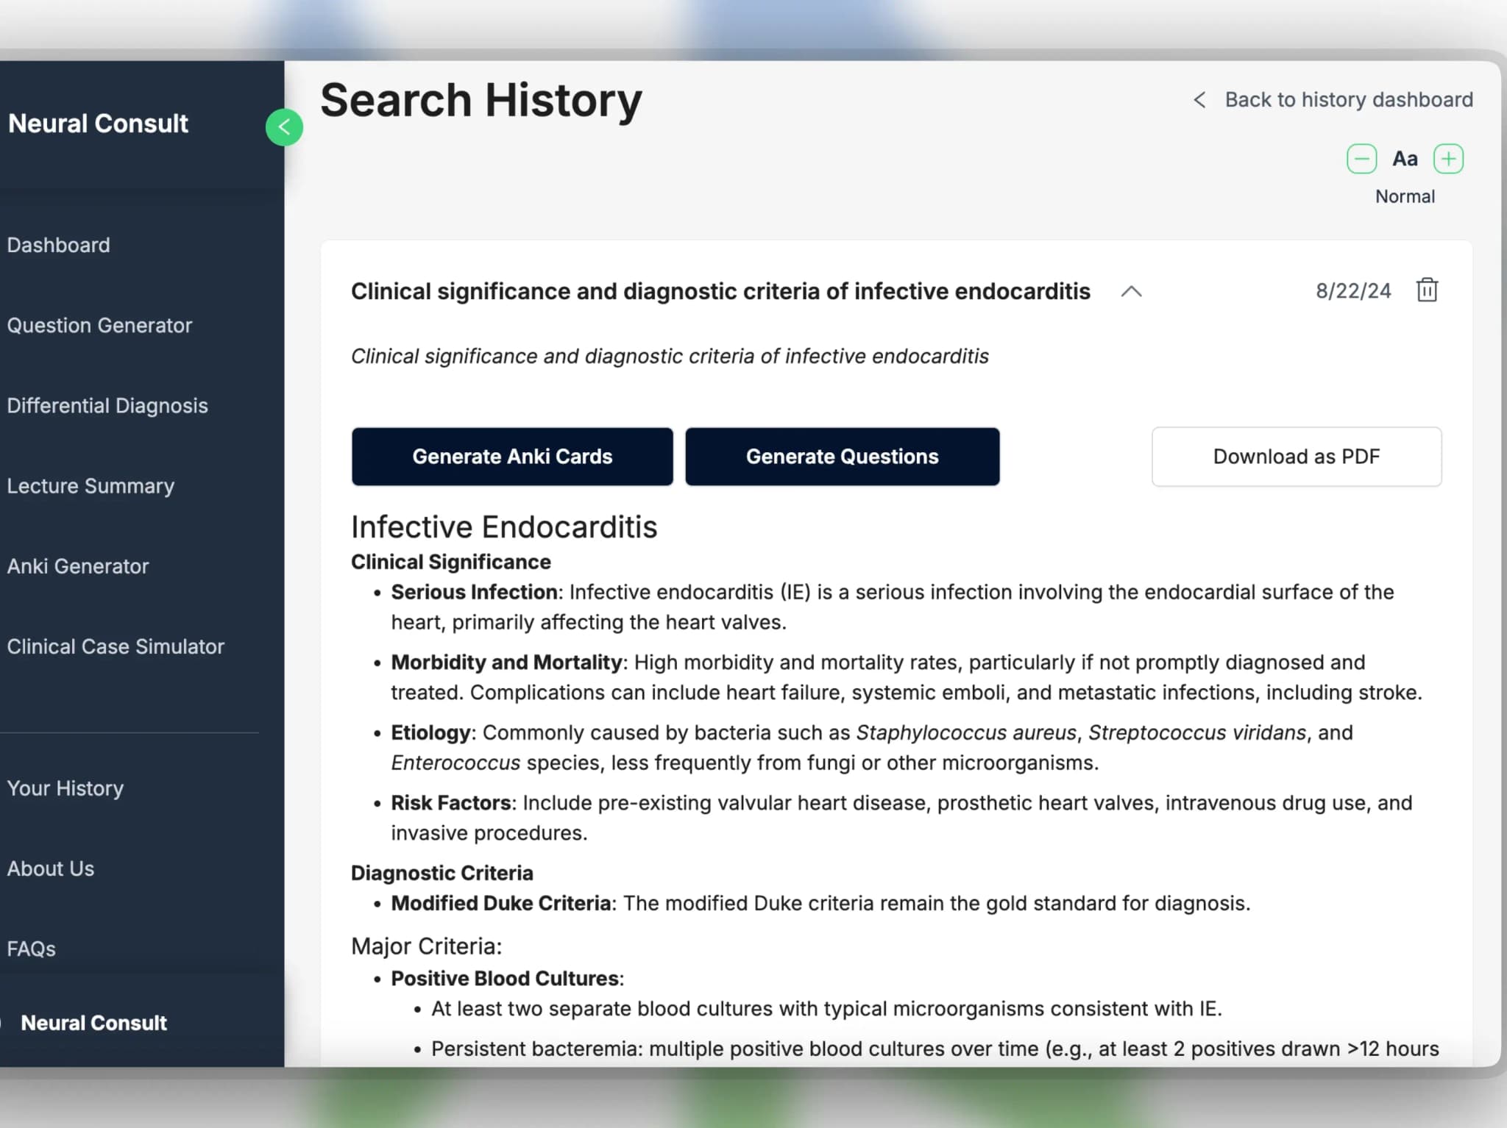
Task: Open the Differential Diagnosis section
Action: tap(107, 405)
